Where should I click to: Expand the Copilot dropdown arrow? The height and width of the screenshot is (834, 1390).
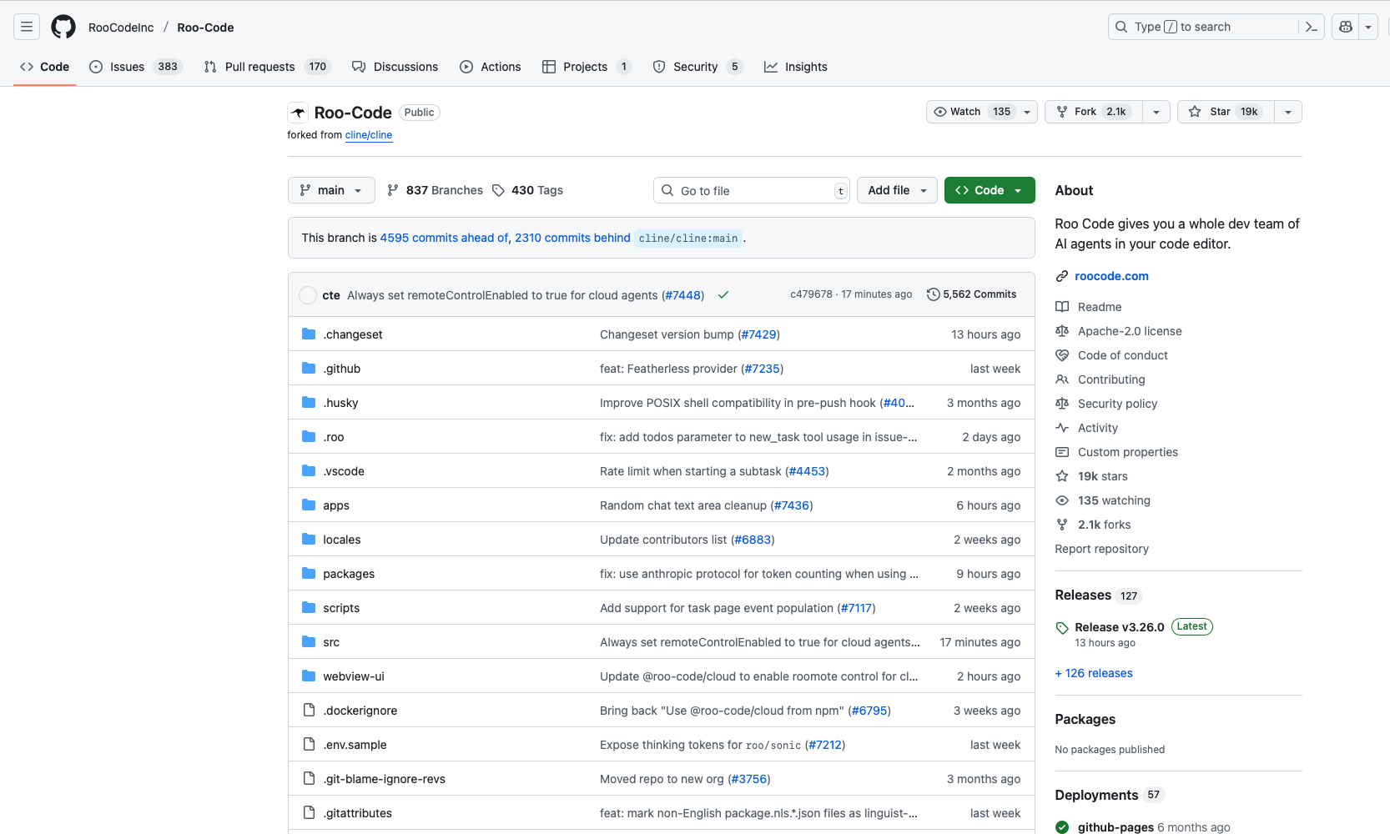pyautogui.click(x=1368, y=27)
